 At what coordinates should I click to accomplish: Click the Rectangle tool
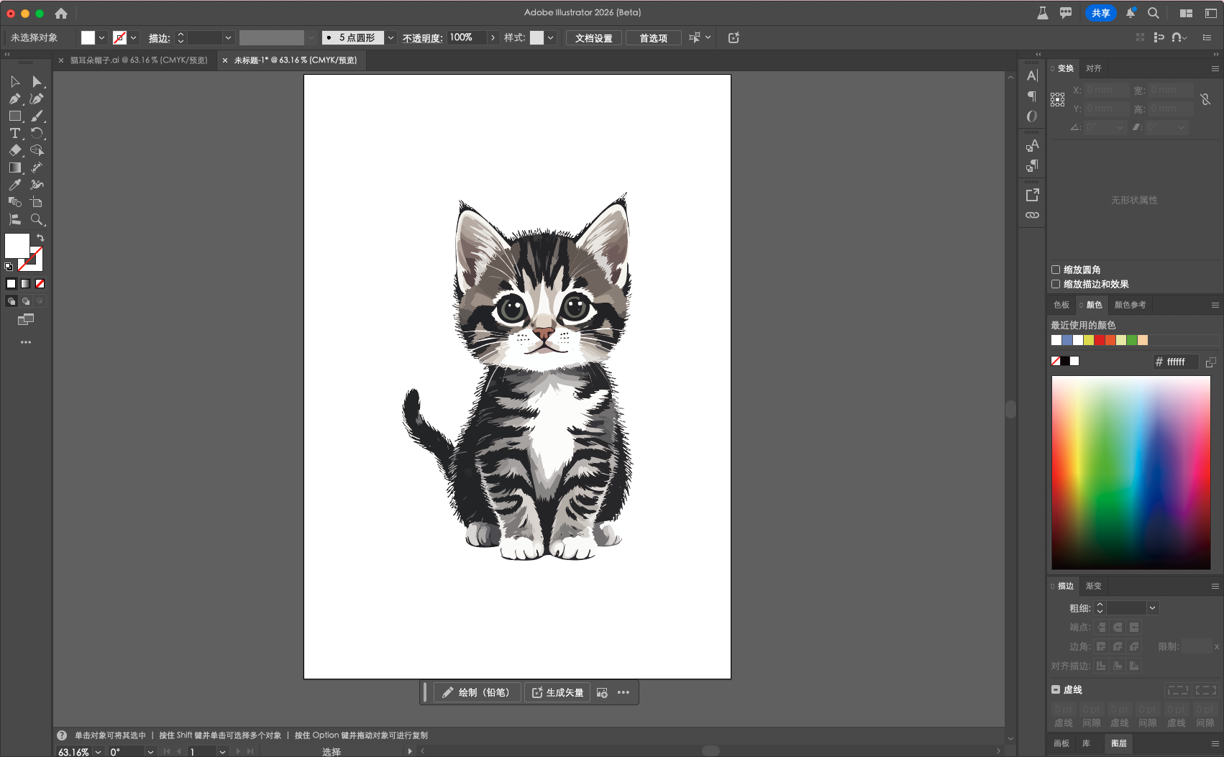point(14,116)
